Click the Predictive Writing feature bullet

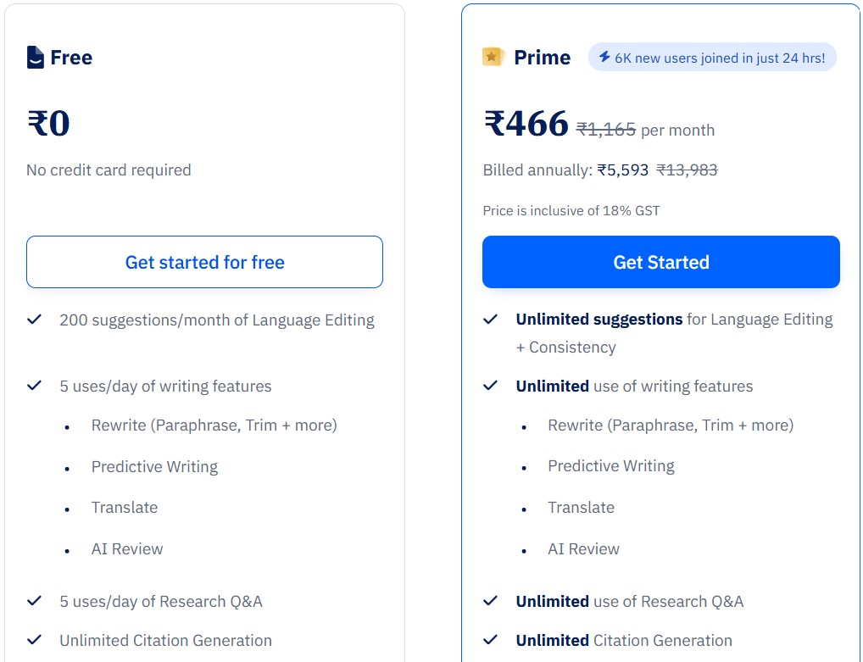point(154,466)
